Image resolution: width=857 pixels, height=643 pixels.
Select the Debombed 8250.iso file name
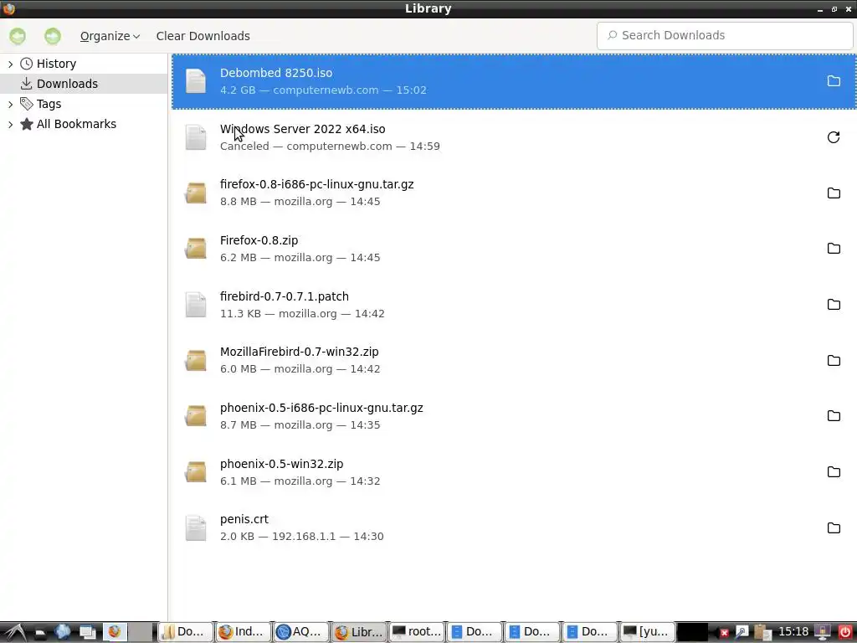(x=276, y=73)
